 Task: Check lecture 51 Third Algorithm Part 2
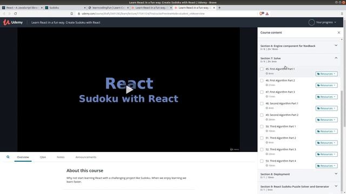click(x=262, y=138)
